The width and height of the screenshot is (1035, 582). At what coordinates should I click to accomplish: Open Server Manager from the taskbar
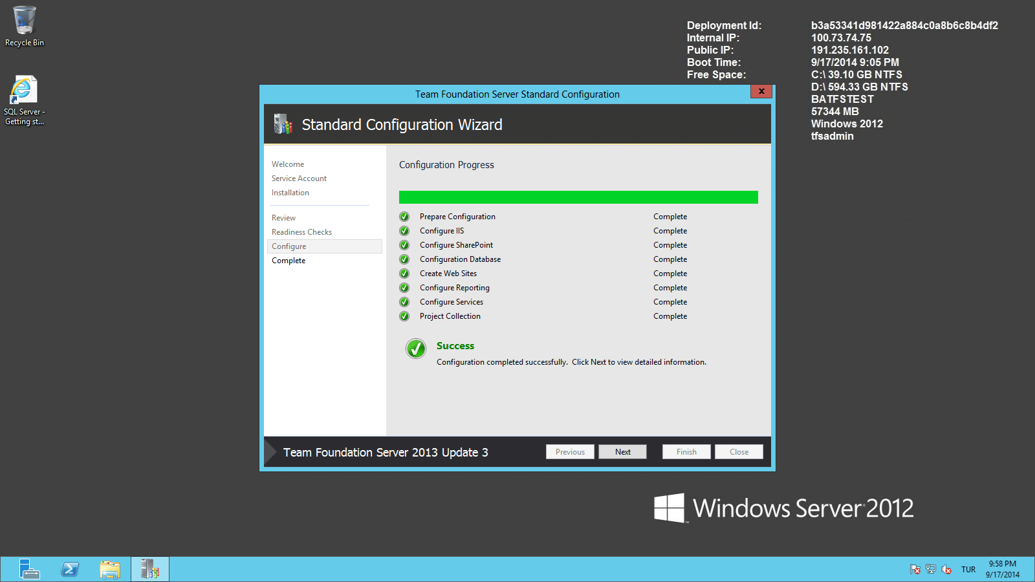pyautogui.click(x=29, y=569)
